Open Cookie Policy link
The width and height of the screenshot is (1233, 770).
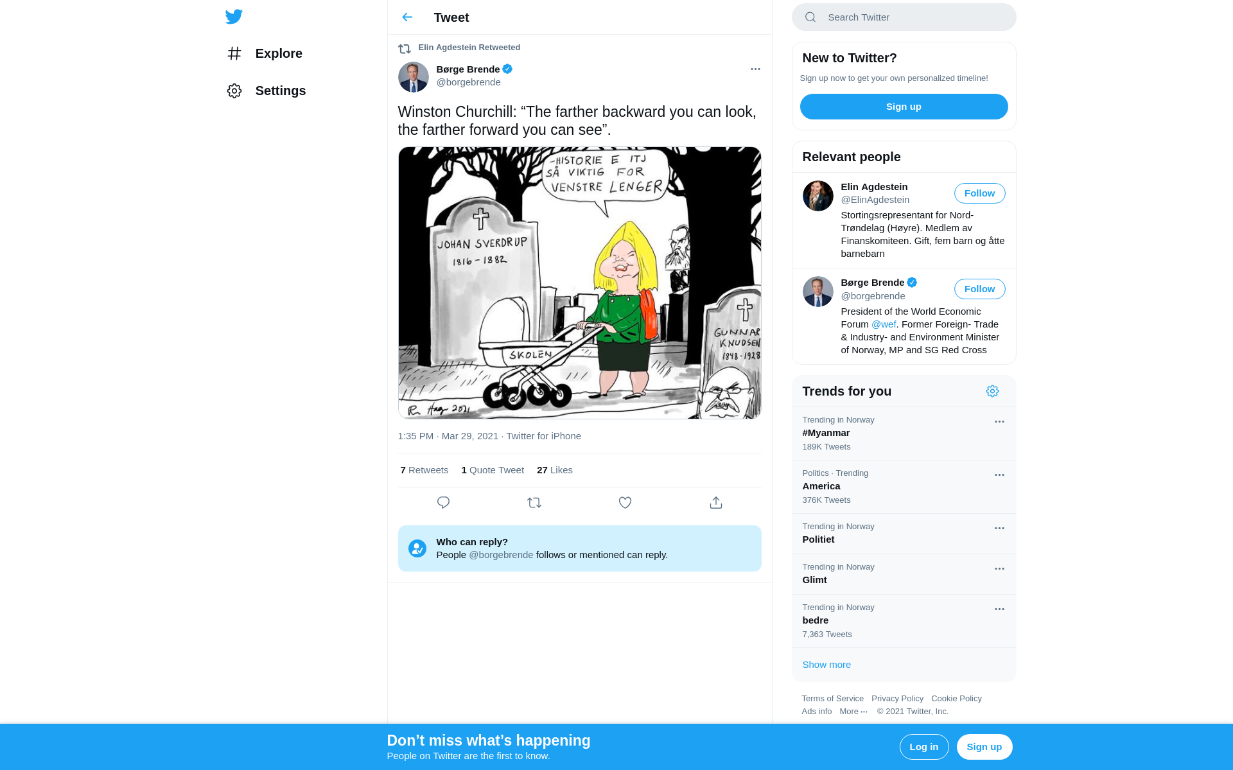956,699
